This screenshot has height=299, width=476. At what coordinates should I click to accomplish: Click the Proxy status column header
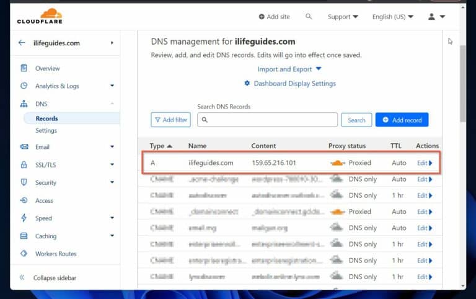pos(347,146)
